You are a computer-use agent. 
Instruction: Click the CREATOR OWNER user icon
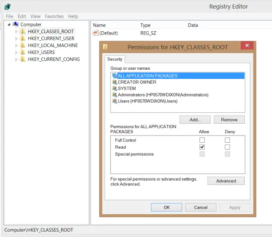115,82
